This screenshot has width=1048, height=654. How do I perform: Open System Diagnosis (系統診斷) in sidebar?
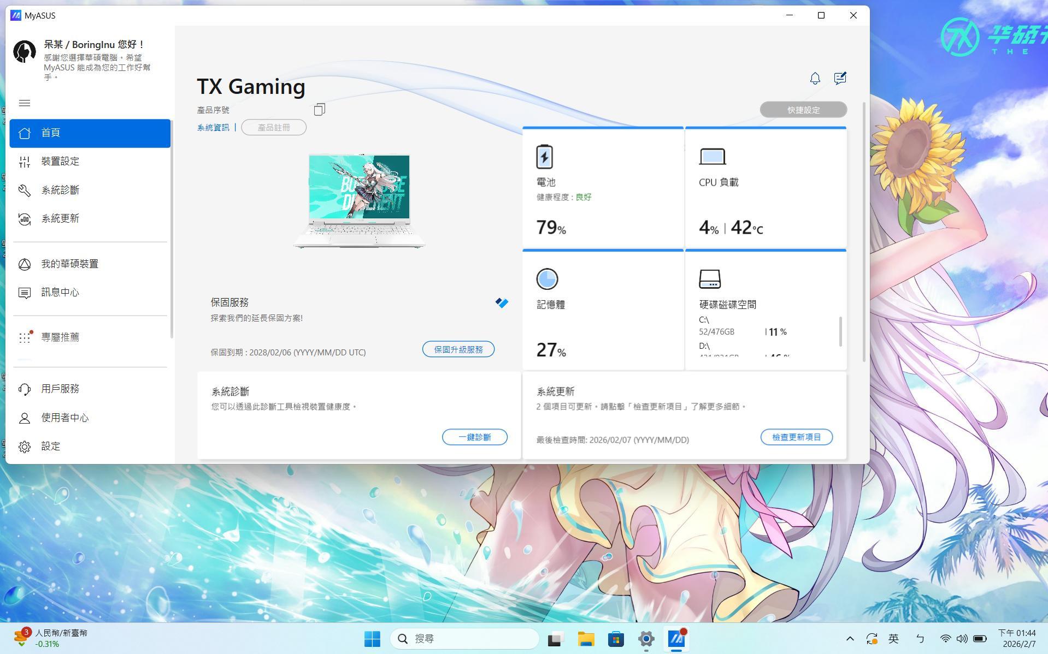pyautogui.click(x=60, y=190)
